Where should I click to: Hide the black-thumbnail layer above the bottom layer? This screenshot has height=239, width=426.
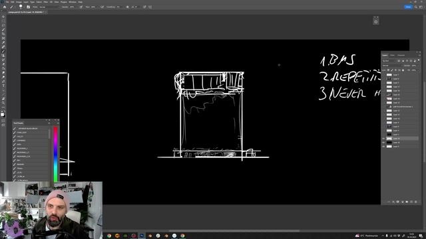383,143
